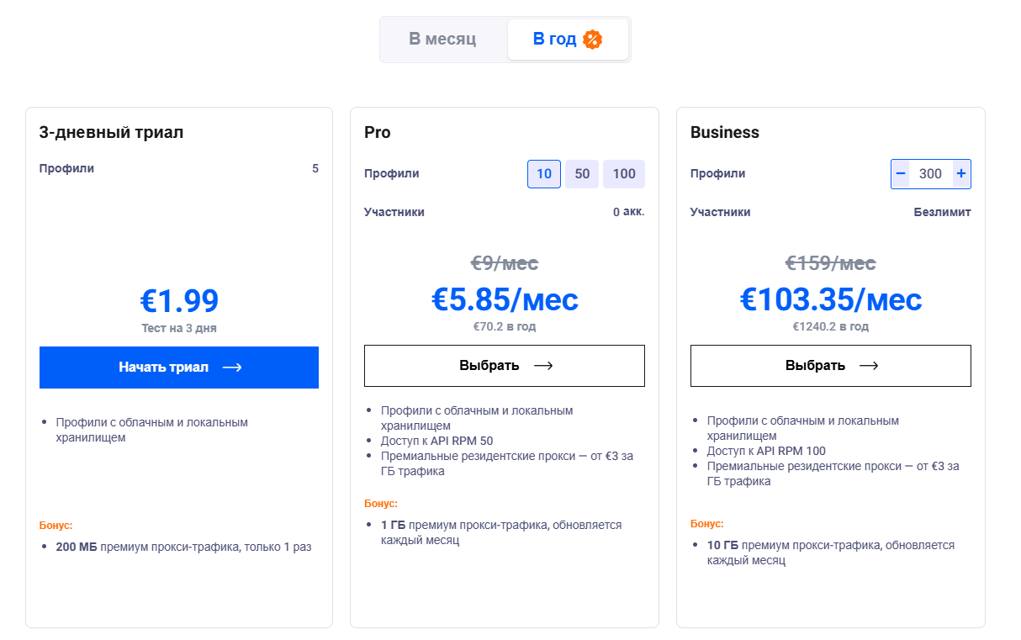Viewport: 1021px width, 640px height.
Task: Increase Business profiles with plus icon
Action: 961,174
